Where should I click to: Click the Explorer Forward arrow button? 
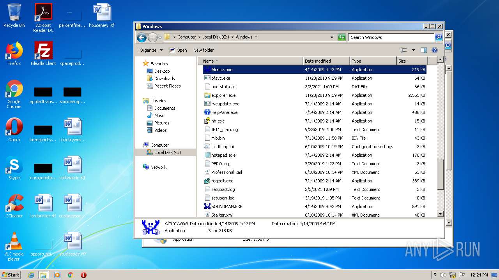(152, 37)
